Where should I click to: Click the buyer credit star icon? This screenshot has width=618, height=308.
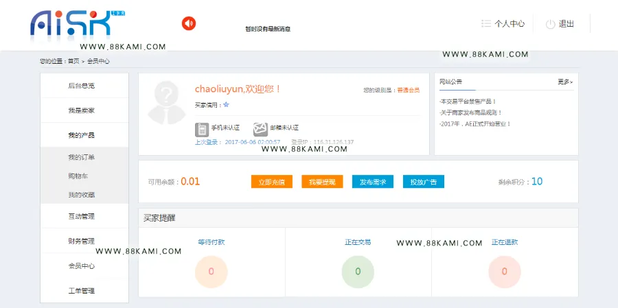point(226,105)
